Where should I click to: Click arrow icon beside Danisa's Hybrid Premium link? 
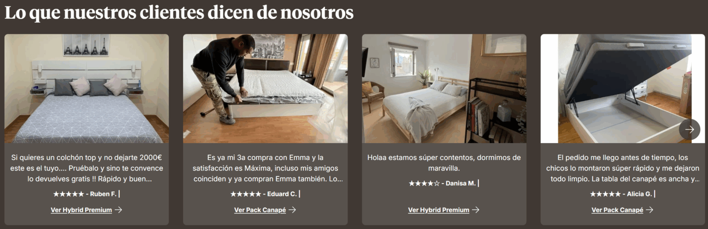(x=476, y=210)
